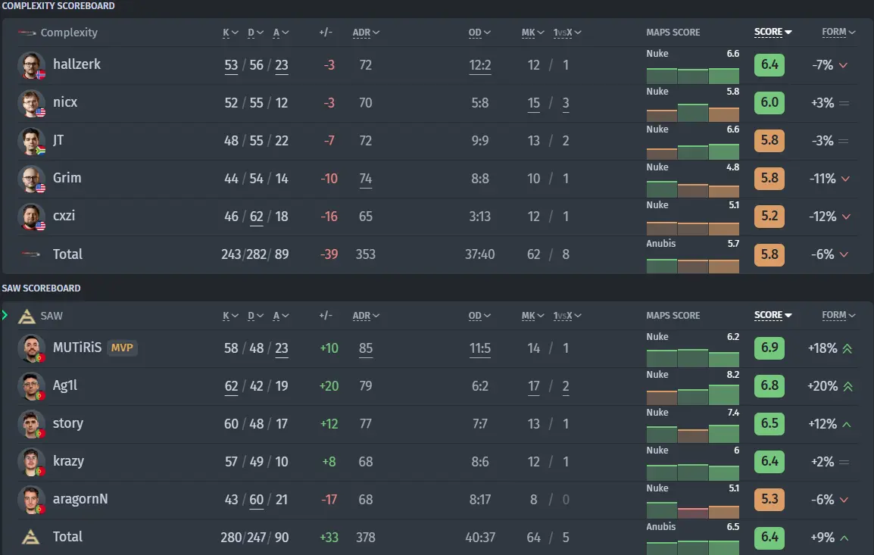The height and width of the screenshot is (555, 874).
Task: Click Ag1l's Nuke maps score bars
Action: point(693,394)
